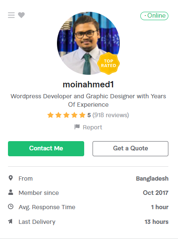Click the Last Delivery paper plane icon
Screen dimensions: 178x239
[x=10, y=221]
